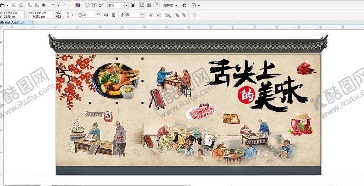The image size is (364, 186).
Task: Click the rotation angle field
Action: tap(89, 15)
